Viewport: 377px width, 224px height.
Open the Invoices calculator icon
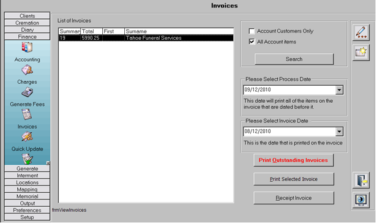click(x=27, y=114)
